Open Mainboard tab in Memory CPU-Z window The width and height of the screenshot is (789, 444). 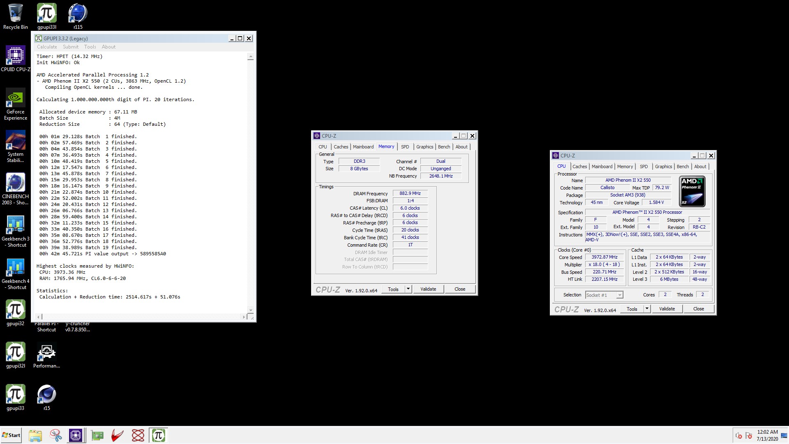(x=363, y=147)
